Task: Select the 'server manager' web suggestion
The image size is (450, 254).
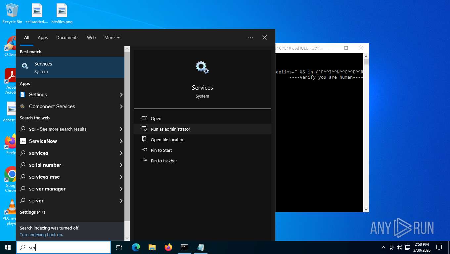Action: [70, 189]
